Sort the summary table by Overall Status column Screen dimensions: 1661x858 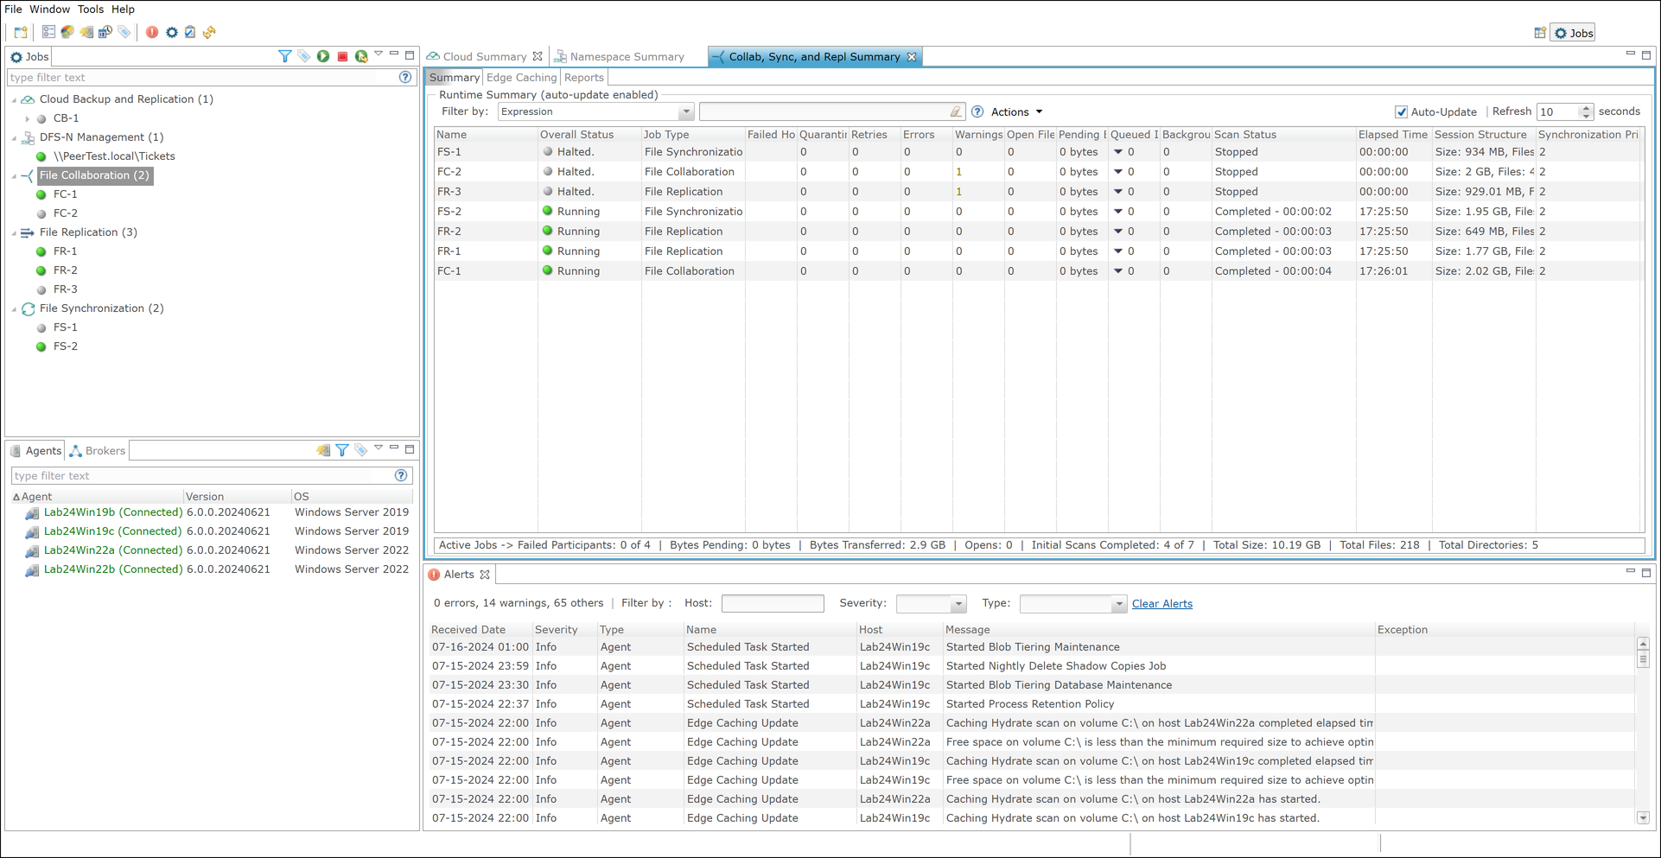coord(589,135)
